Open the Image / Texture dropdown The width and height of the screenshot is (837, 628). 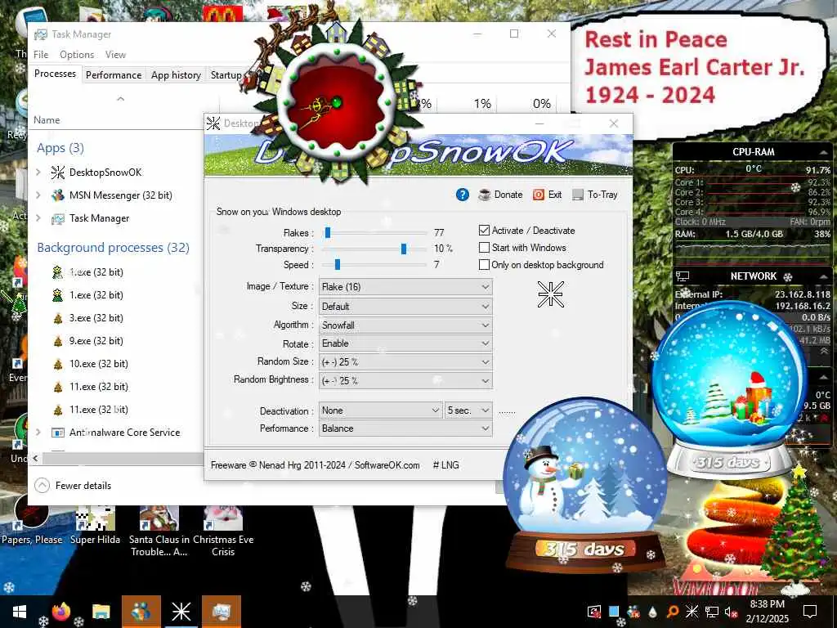pos(405,287)
